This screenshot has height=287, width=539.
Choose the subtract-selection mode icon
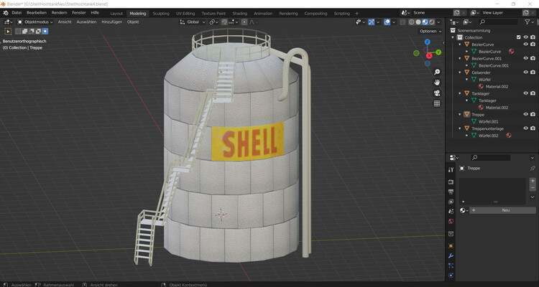pos(32,32)
